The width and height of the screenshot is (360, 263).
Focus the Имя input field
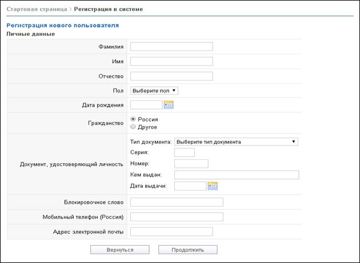[171, 61]
